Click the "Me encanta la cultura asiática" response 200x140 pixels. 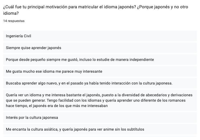(75, 129)
